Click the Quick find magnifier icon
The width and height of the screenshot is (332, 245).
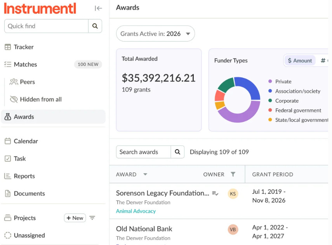(95, 26)
